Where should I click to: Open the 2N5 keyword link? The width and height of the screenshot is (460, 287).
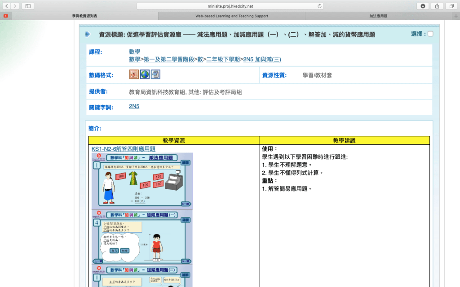[134, 106]
